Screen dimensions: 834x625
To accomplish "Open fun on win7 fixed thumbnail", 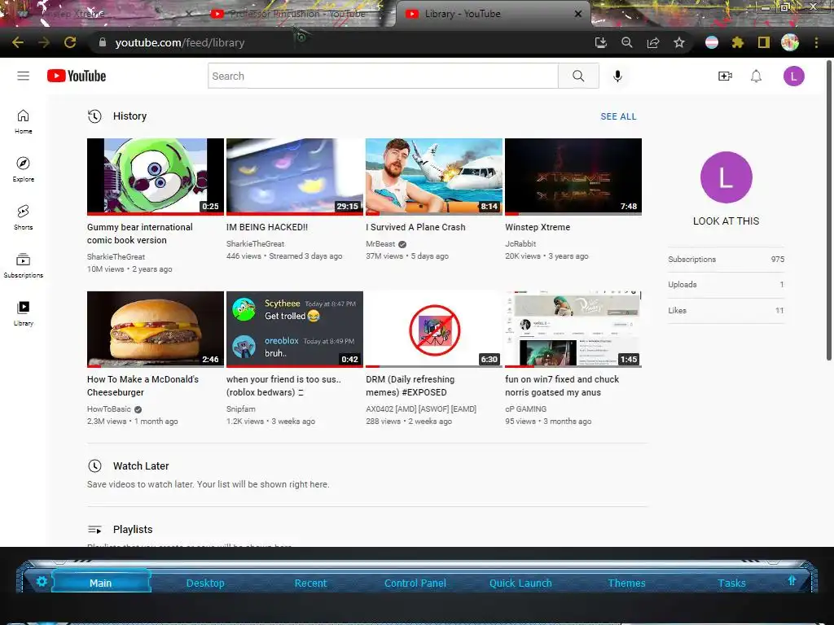I will click(573, 329).
